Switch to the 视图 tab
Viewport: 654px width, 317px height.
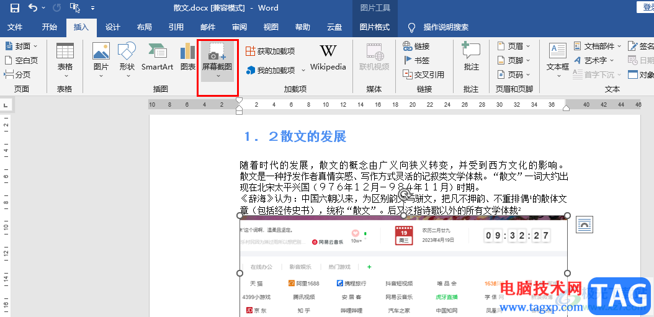(271, 27)
